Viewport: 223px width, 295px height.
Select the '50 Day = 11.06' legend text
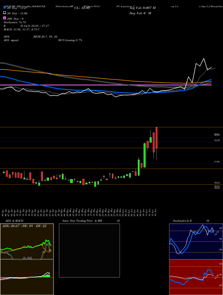[x=17, y=13]
